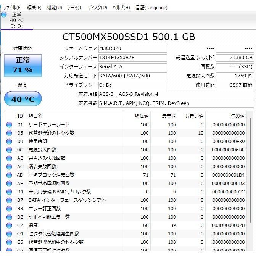The height and width of the screenshot is (256, 256).
Task: Click threshold value 10 in row 05
Action: click(x=201, y=133)
